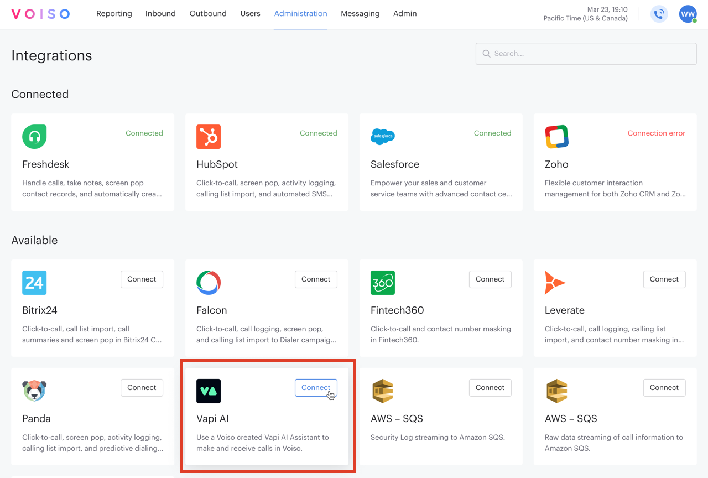Connect the Bitrix24 integration
This screenshot has height=478, width=708.
(x=142, y=279)
